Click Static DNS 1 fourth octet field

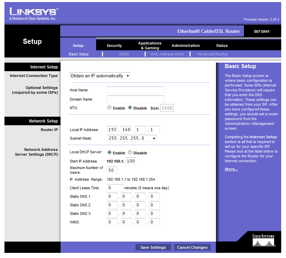[x=154, y=196]
